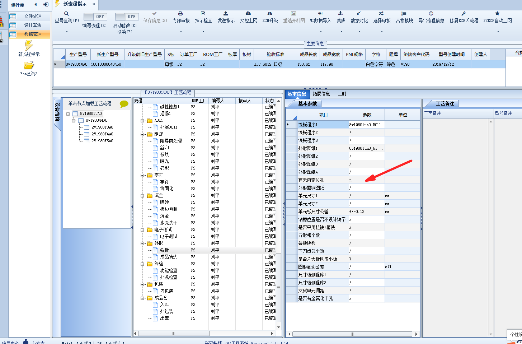Click the process tree horizontal scrollbar
Viewport: 522px width, 344px height.
174,333
